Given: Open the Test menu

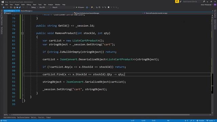Looking at the screenshot, I should pyautogui.click(x=45, y=4).
